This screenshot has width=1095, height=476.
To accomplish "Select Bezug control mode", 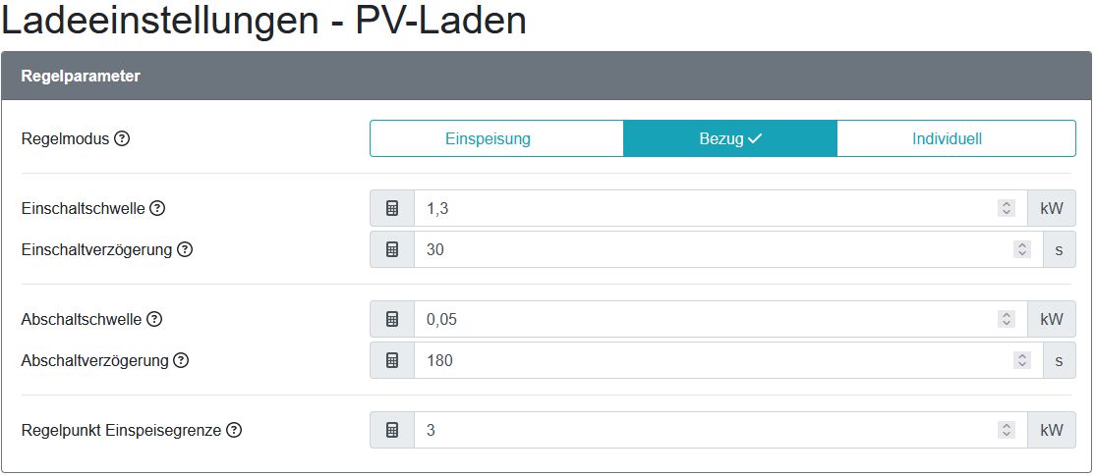I will (x=729, y=138).
